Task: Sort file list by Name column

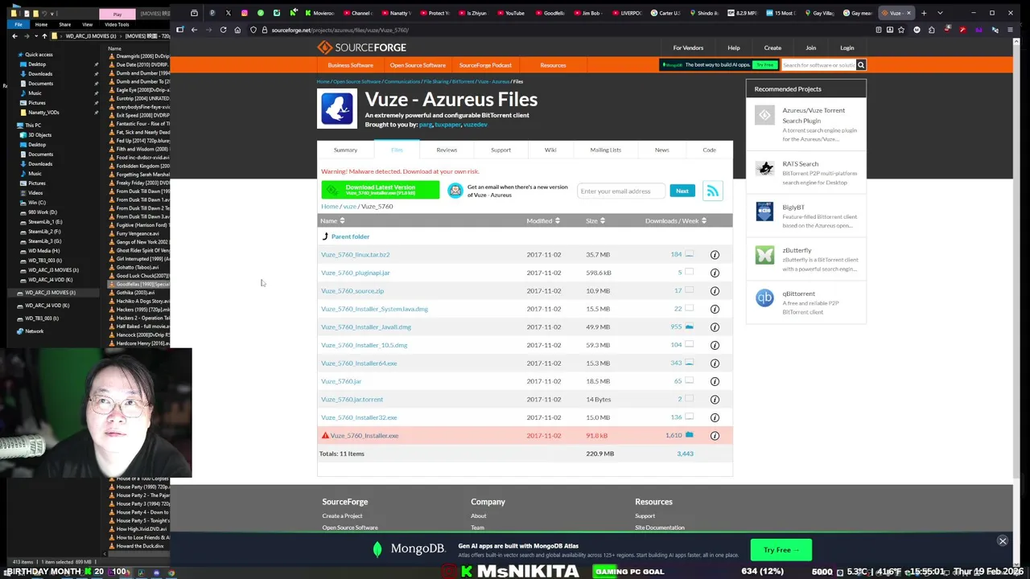Action: (332, 221)
